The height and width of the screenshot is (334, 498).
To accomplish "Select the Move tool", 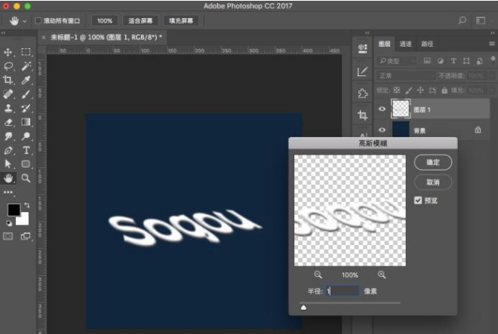I will pos(9,52).
